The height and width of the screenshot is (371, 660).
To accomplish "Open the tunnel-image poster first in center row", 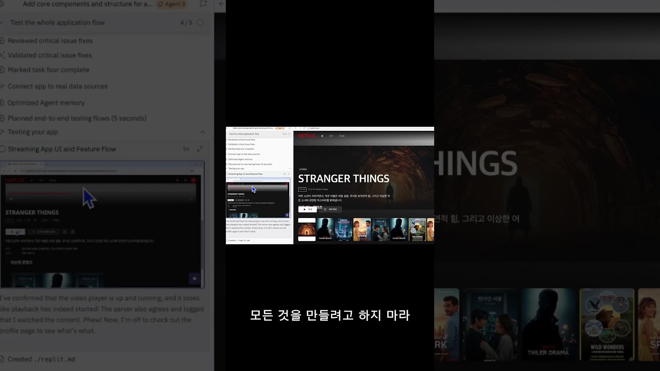I will [307, 229].
